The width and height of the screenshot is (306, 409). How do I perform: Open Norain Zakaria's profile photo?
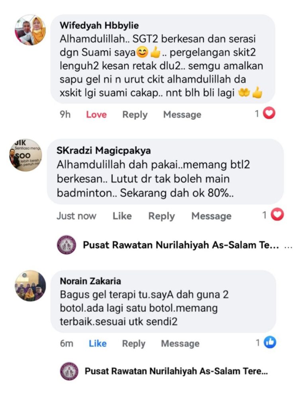[x=30, y=286]
